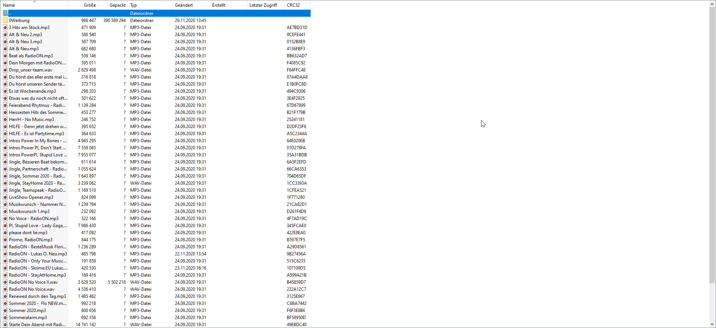Click the vertical scrollbar's down arrow
This screenshot has height=328, width=716.
712,324
